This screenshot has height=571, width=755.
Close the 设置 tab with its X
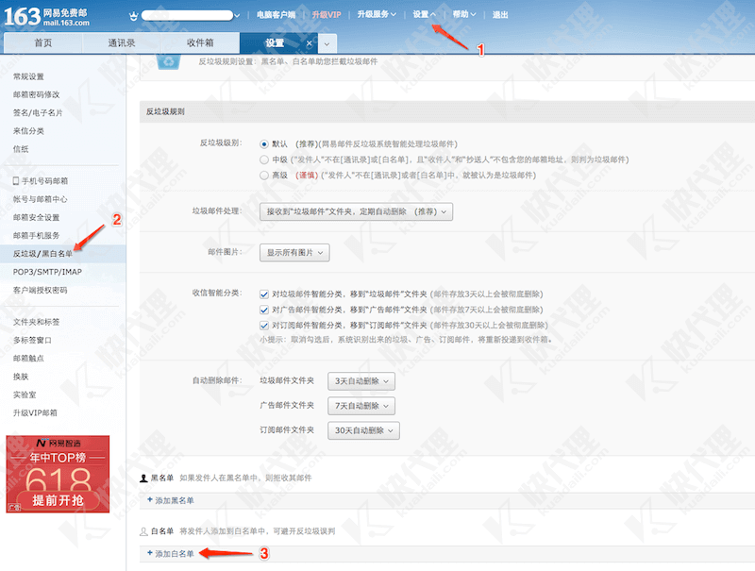point(310,44)
